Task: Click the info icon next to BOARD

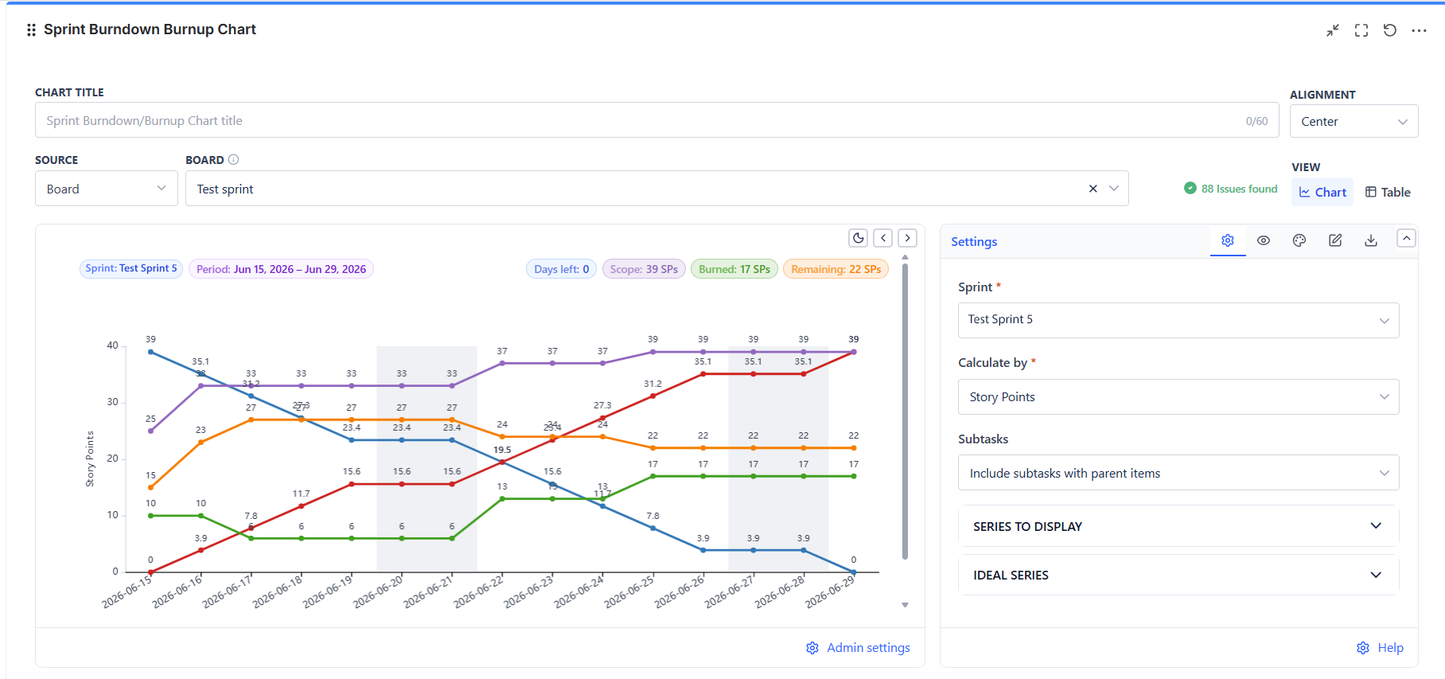Action: 233,159
